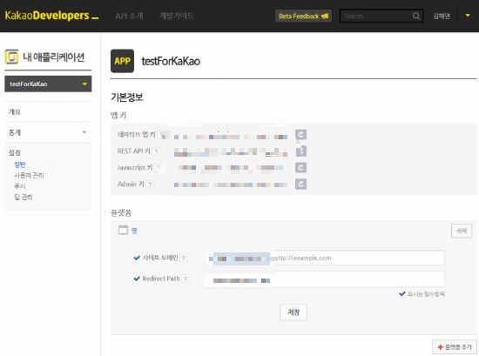Select 일반 under 설정

point(20,165)
